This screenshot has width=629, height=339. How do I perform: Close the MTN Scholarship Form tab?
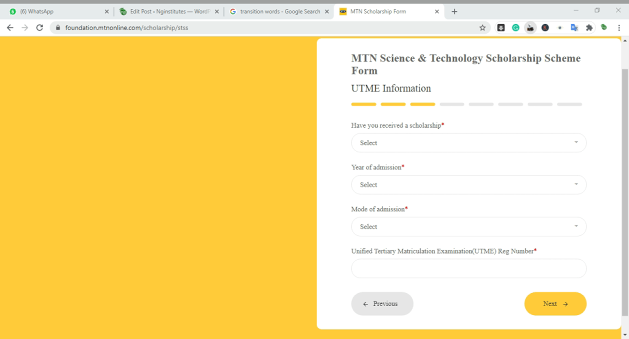[x=437, y=11]
